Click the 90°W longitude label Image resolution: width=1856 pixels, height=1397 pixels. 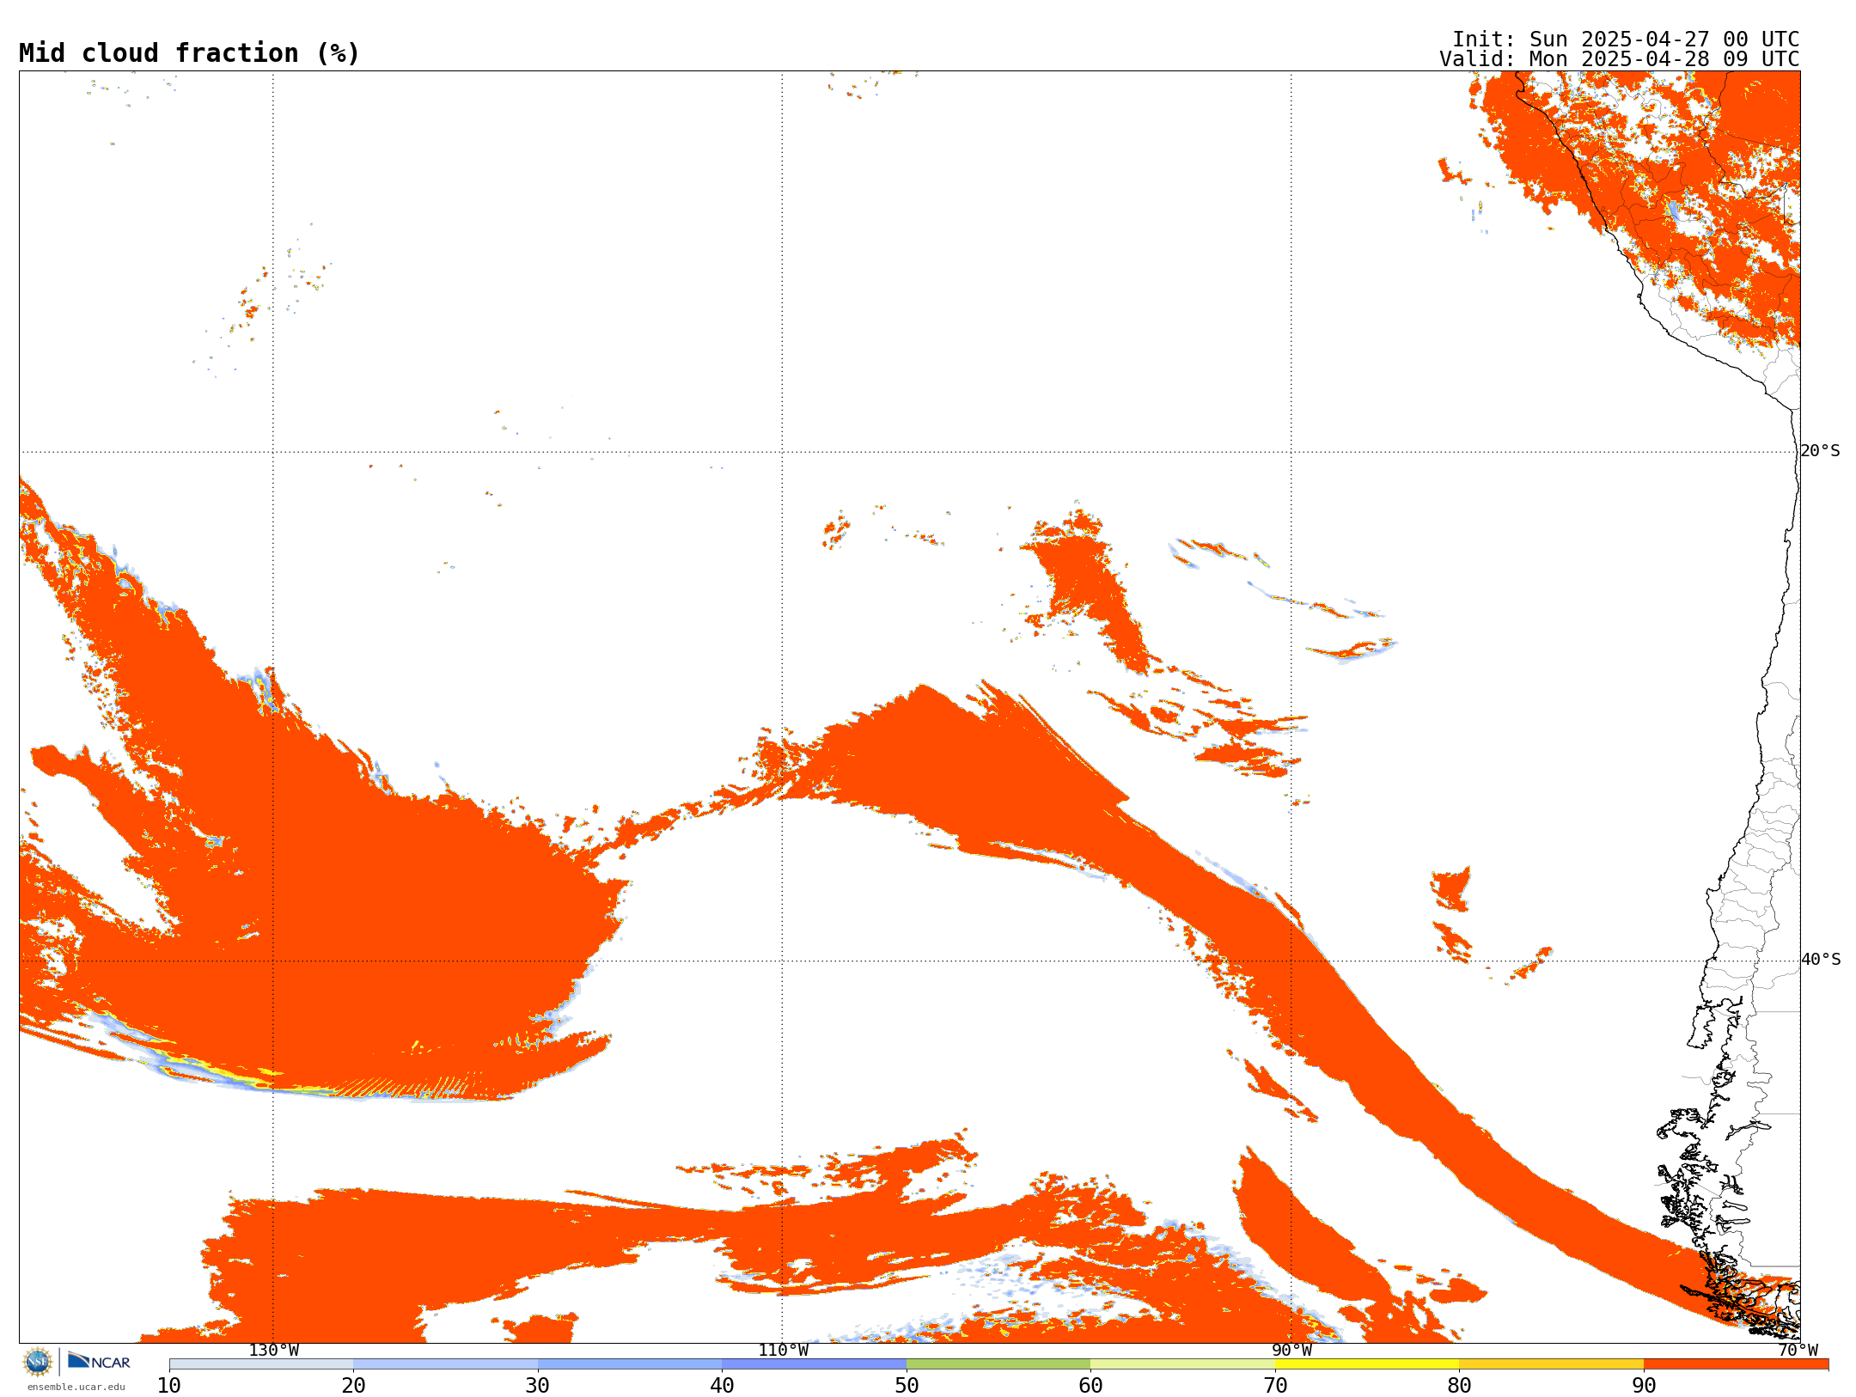click(1291, 1351)
